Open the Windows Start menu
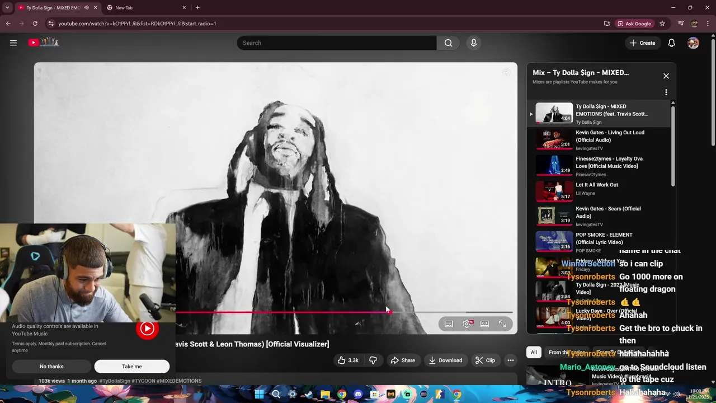Viewport: 716px width, 403px height. click(x=259, y=394)
